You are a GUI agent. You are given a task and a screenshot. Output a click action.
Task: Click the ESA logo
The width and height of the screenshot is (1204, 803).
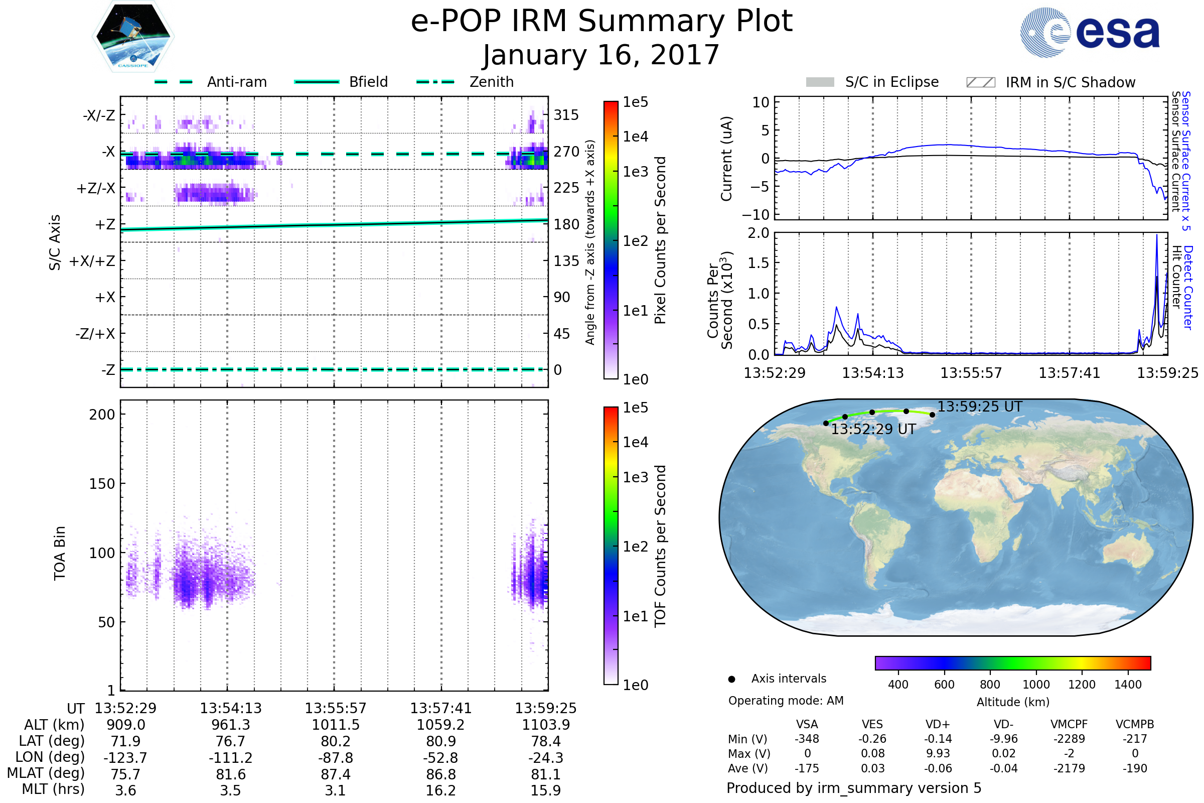click(x=1089, y=33)
